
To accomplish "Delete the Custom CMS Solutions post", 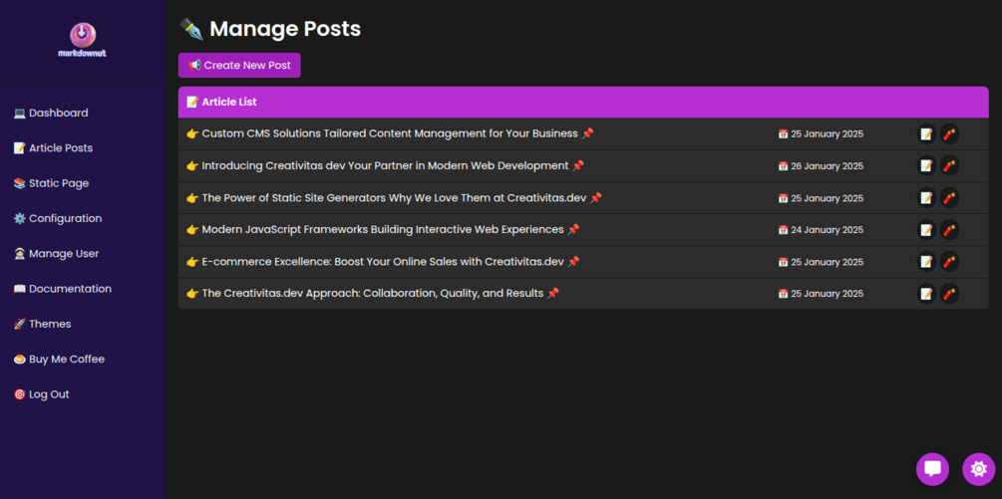I will 949,134.
